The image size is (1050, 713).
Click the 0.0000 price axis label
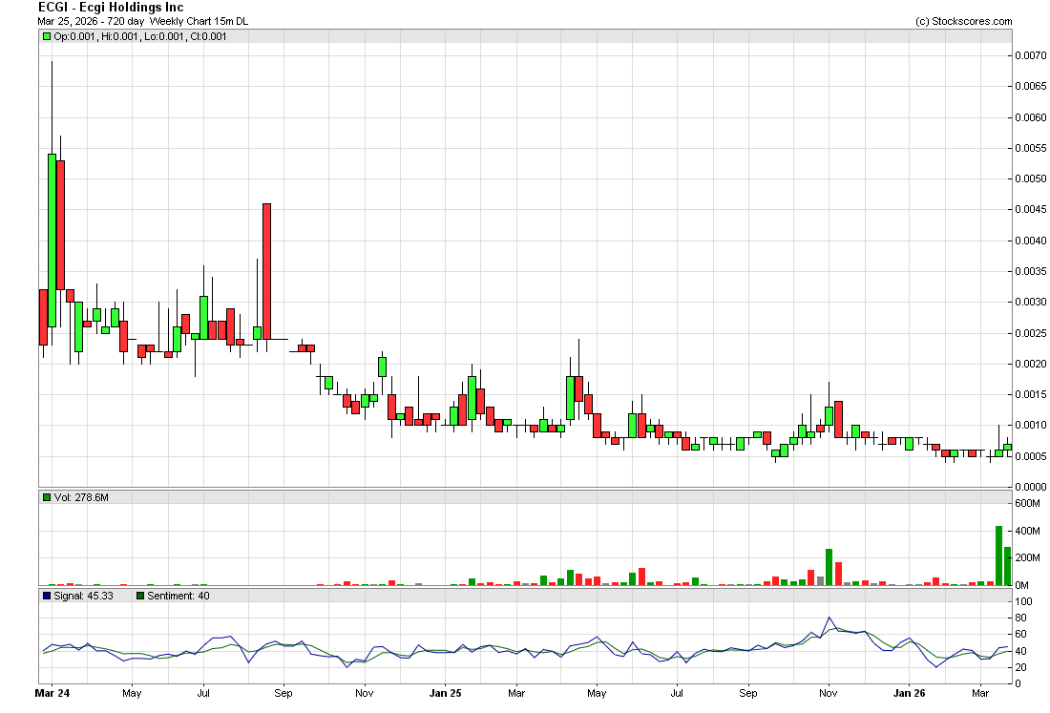[x=1030, y=488]
